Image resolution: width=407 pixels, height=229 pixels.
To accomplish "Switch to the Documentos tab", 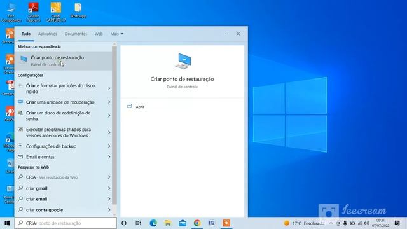I will [76, 34].
